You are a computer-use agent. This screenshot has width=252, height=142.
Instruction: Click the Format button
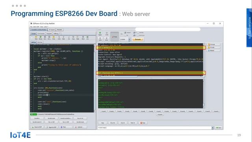click(x=213, y=45)
